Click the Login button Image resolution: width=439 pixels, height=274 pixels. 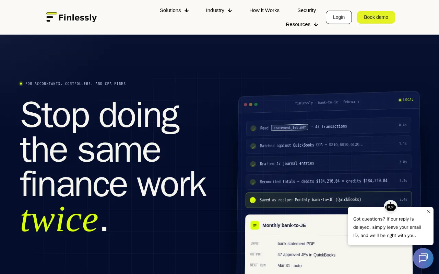click(x=339, y=17)
